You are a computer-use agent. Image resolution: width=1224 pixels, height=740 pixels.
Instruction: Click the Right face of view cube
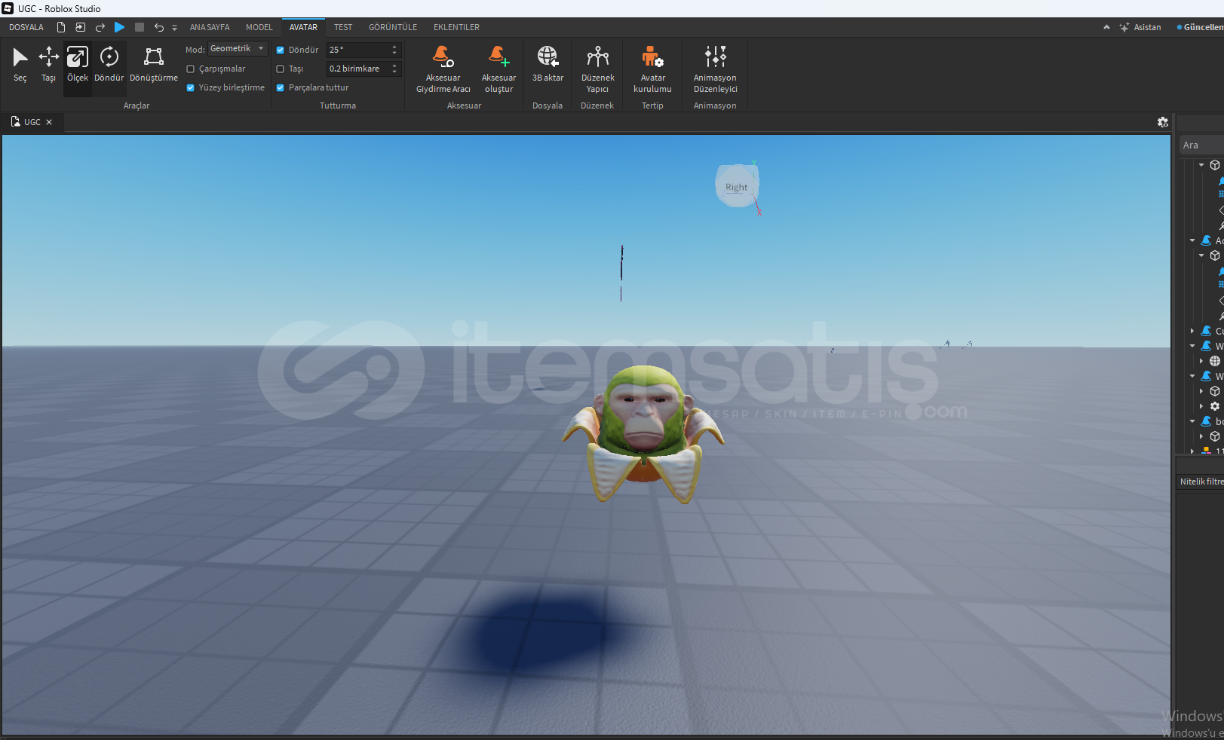click(736, 187)
